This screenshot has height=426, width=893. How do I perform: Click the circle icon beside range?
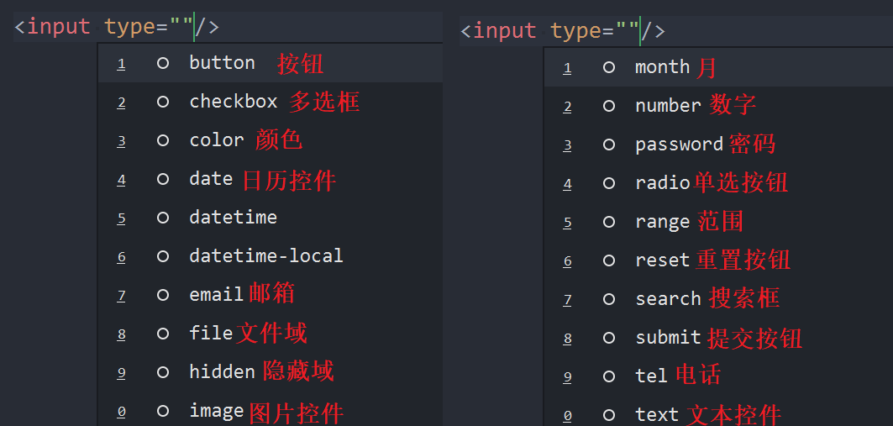point(609,222)
